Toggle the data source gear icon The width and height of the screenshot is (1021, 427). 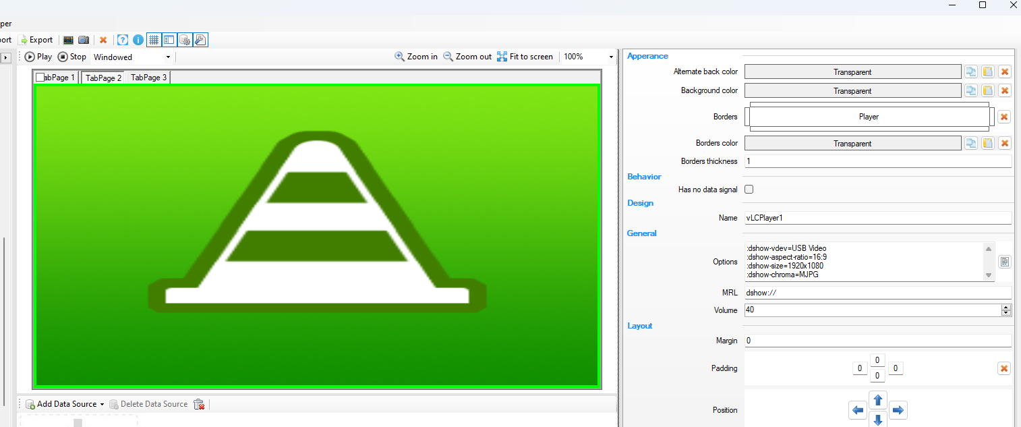[x=185, y=40]
